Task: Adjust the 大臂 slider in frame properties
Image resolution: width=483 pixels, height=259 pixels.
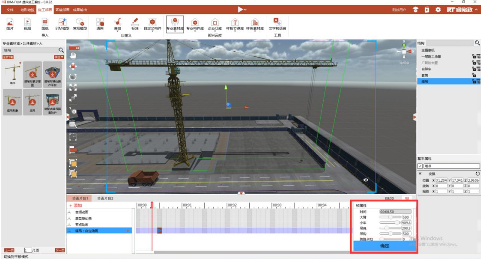Action: click(390, 217)
